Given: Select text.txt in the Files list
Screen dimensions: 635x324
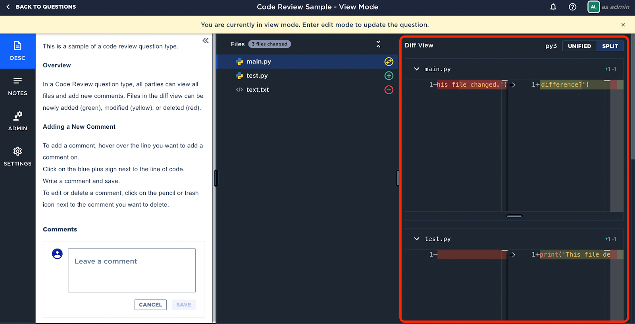Looking at the screenshot, I should click(307, 90).
